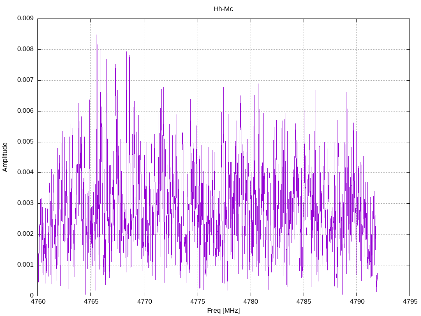
Task: Click the x-axis tick label 4765
Action: pyautogui.click(x=91, y=302)
